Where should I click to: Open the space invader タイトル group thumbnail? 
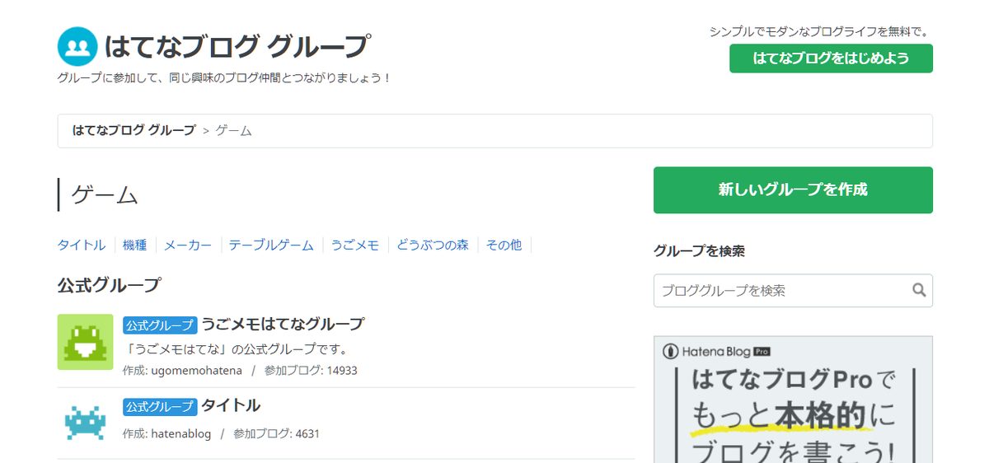pyautogui.click(x=86, y=422)
